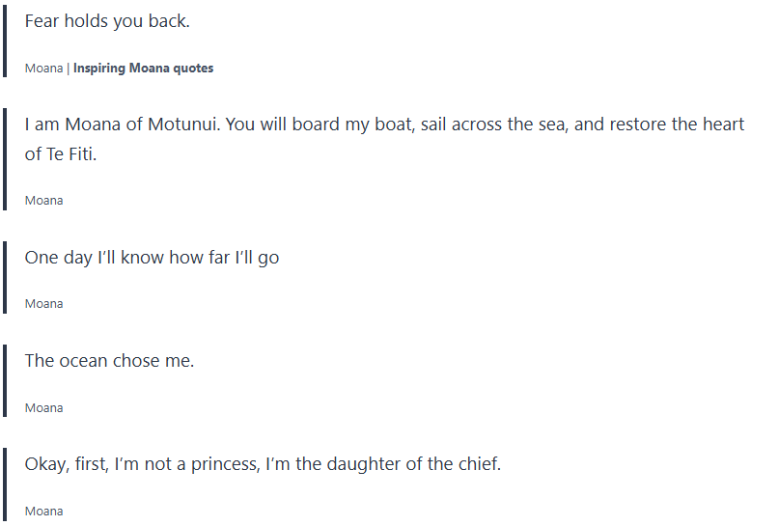The image size is (779, 526).
Task: Click "Moana" under "The ocean chose me."
Action: (x=43, y=408)
